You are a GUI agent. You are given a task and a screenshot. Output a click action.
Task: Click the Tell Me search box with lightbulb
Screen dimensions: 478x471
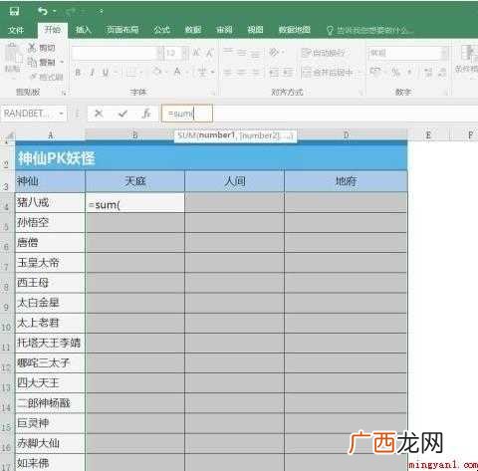pyautogui.click(x=369, y=31)
